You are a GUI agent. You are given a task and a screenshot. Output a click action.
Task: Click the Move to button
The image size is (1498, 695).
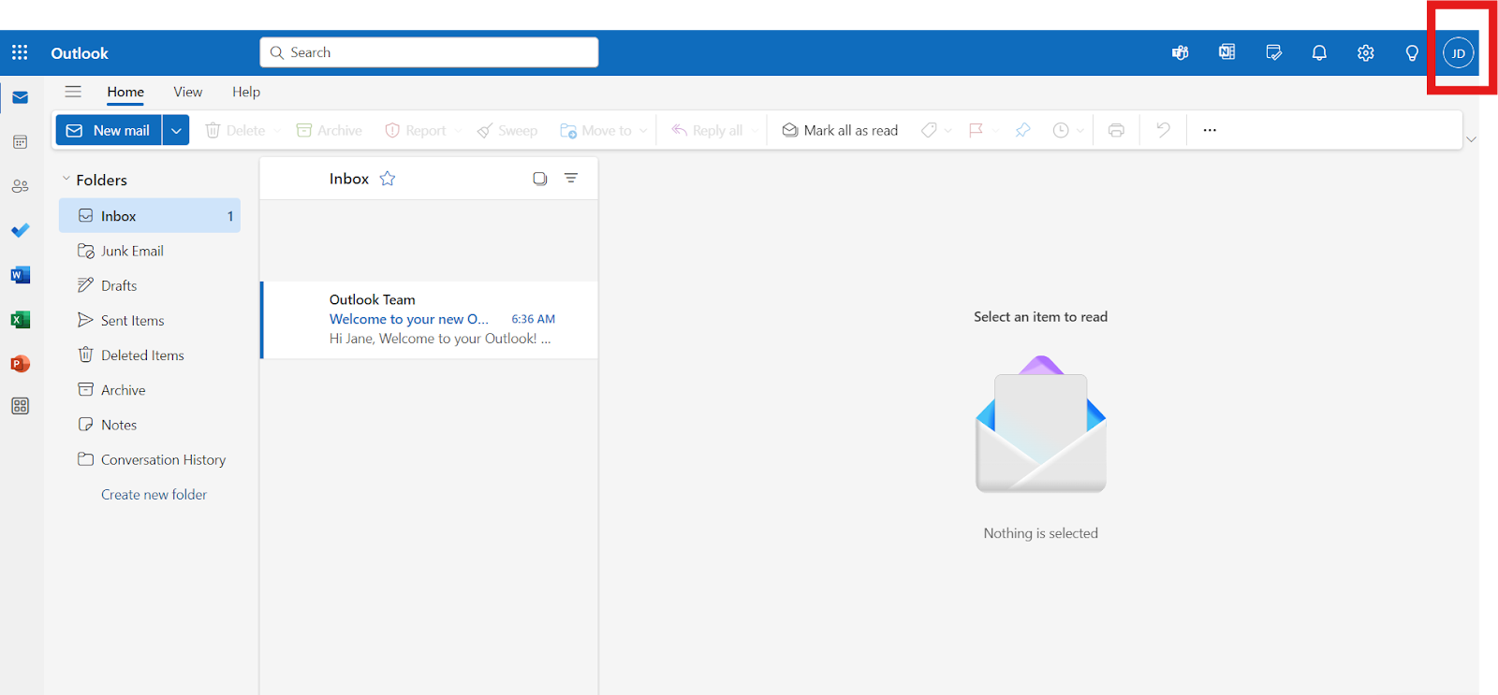coord(595,130)
